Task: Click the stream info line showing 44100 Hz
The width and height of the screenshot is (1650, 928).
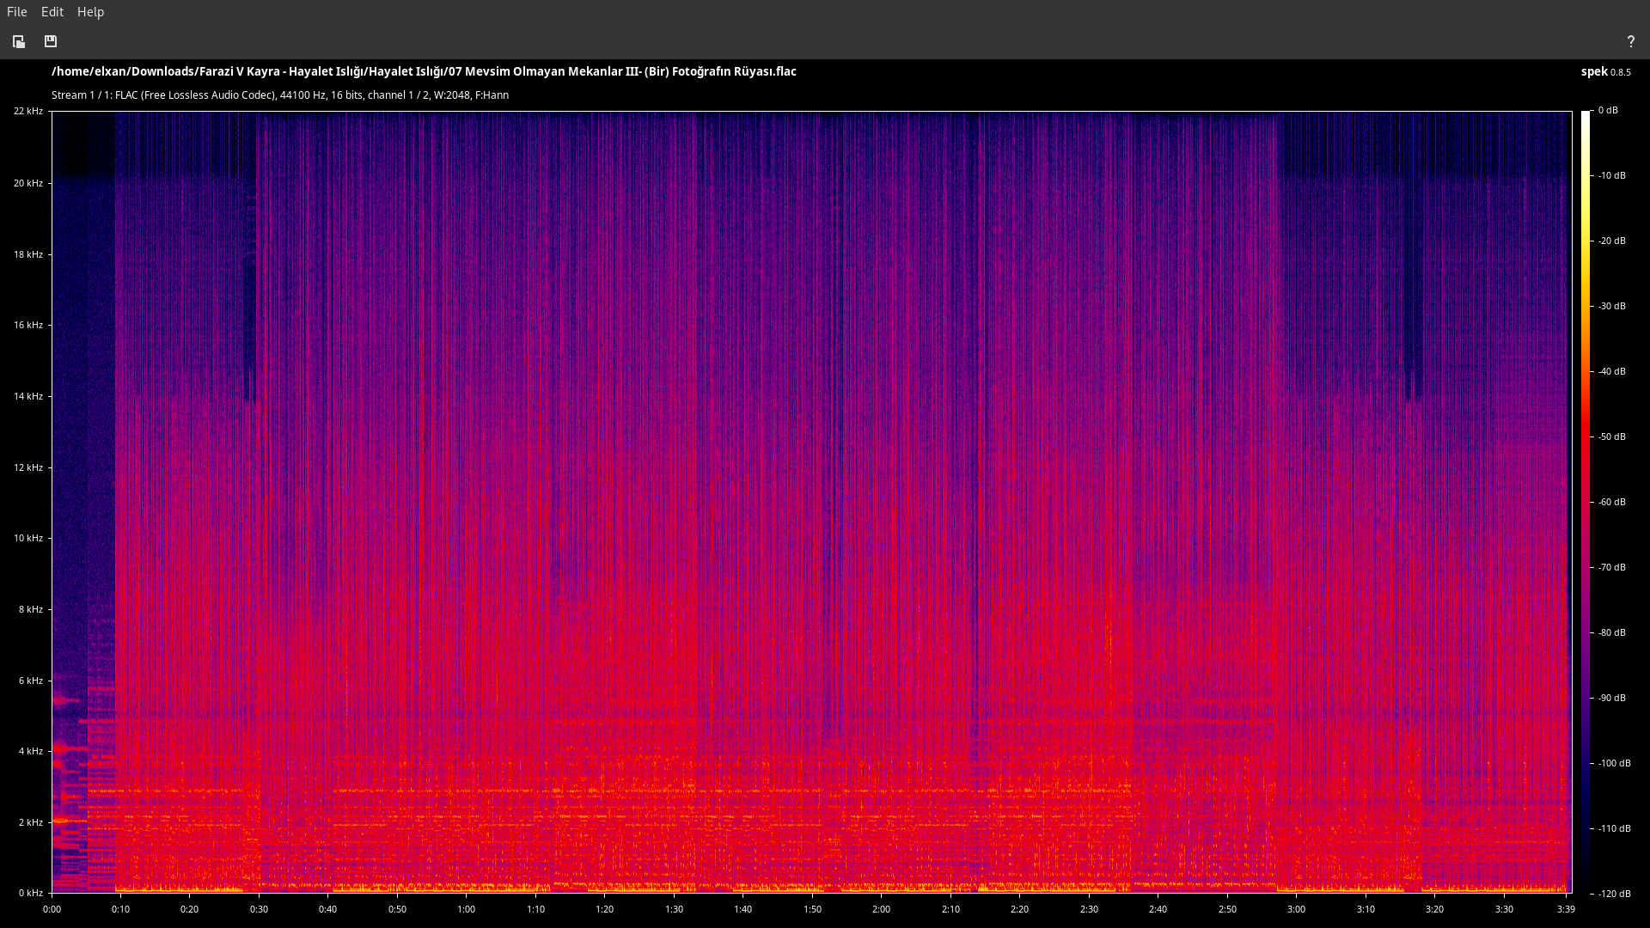Action: coord(280,95)
